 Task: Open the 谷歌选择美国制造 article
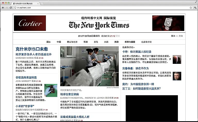(26, 77)
